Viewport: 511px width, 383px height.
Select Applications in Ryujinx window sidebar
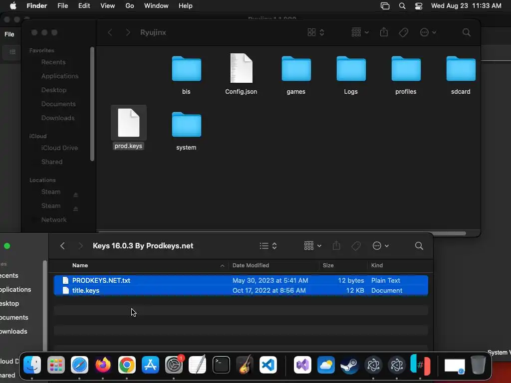click(60, 76)
